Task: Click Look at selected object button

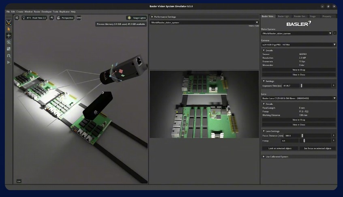Action: 280,148
